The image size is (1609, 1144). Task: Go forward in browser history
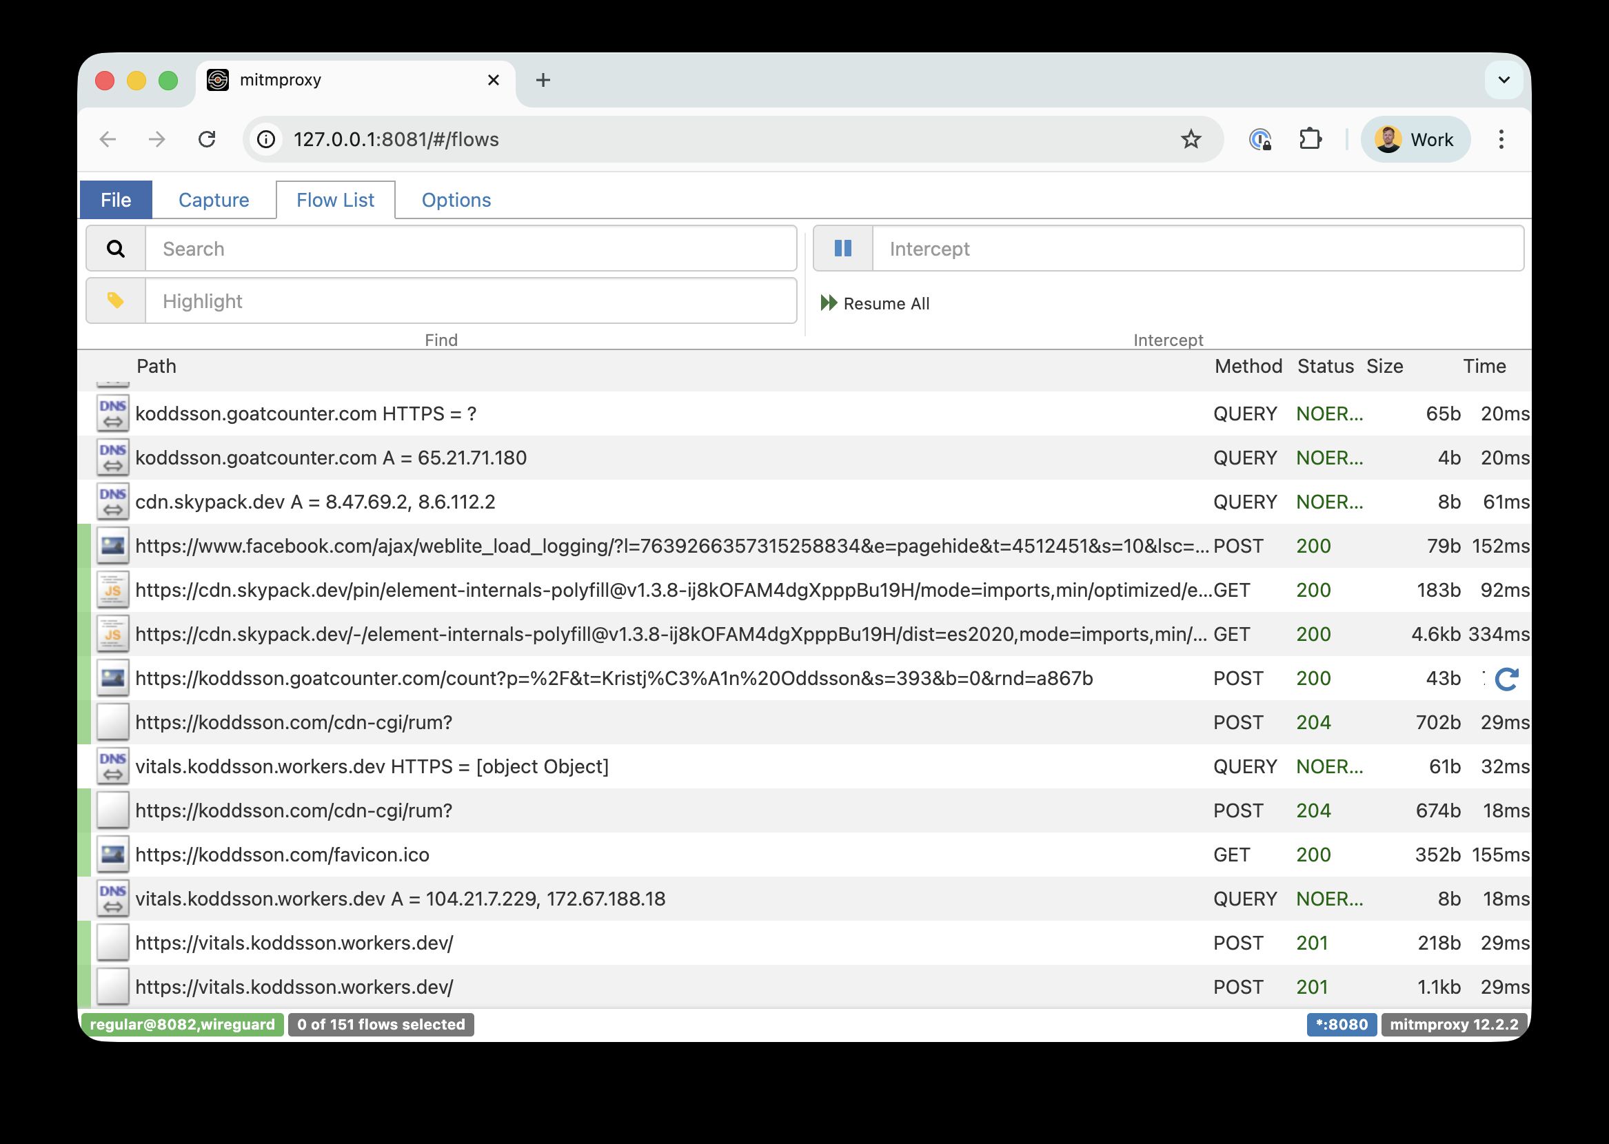click(x=157, y=139)
